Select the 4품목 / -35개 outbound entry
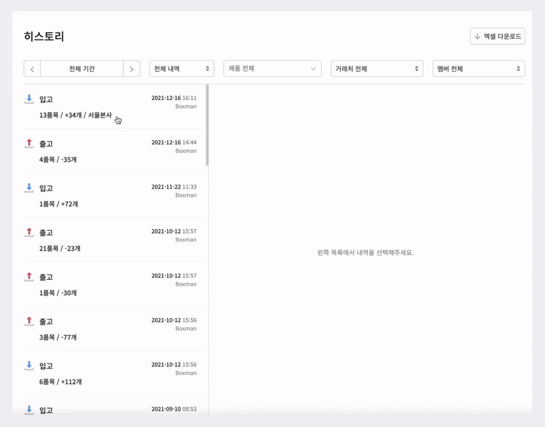 click(x=59, y=160)
